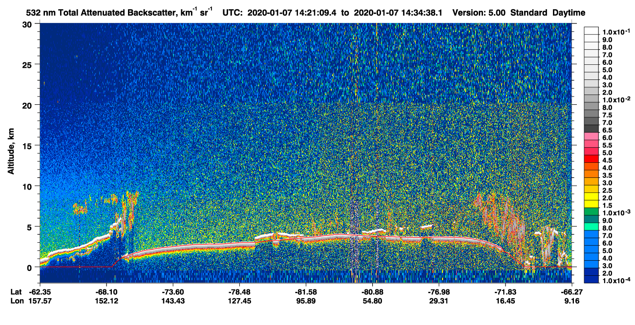The height and width of the screenshot is (325, 635).
Task: Select the mint green swatch in the colorbar
Action: (592, 227)
